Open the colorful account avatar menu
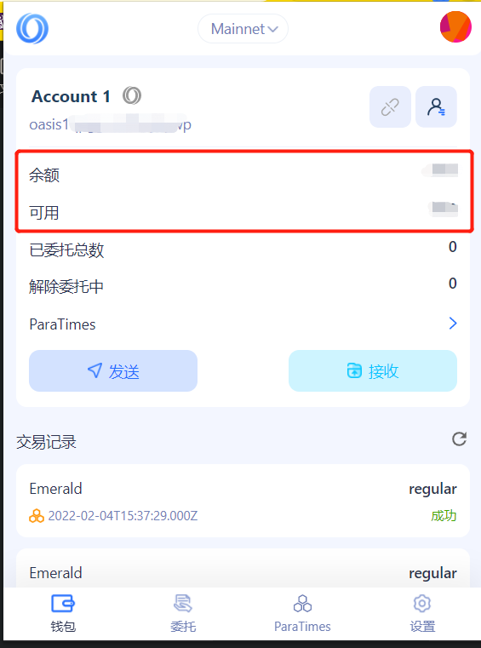 click(455, 27)
